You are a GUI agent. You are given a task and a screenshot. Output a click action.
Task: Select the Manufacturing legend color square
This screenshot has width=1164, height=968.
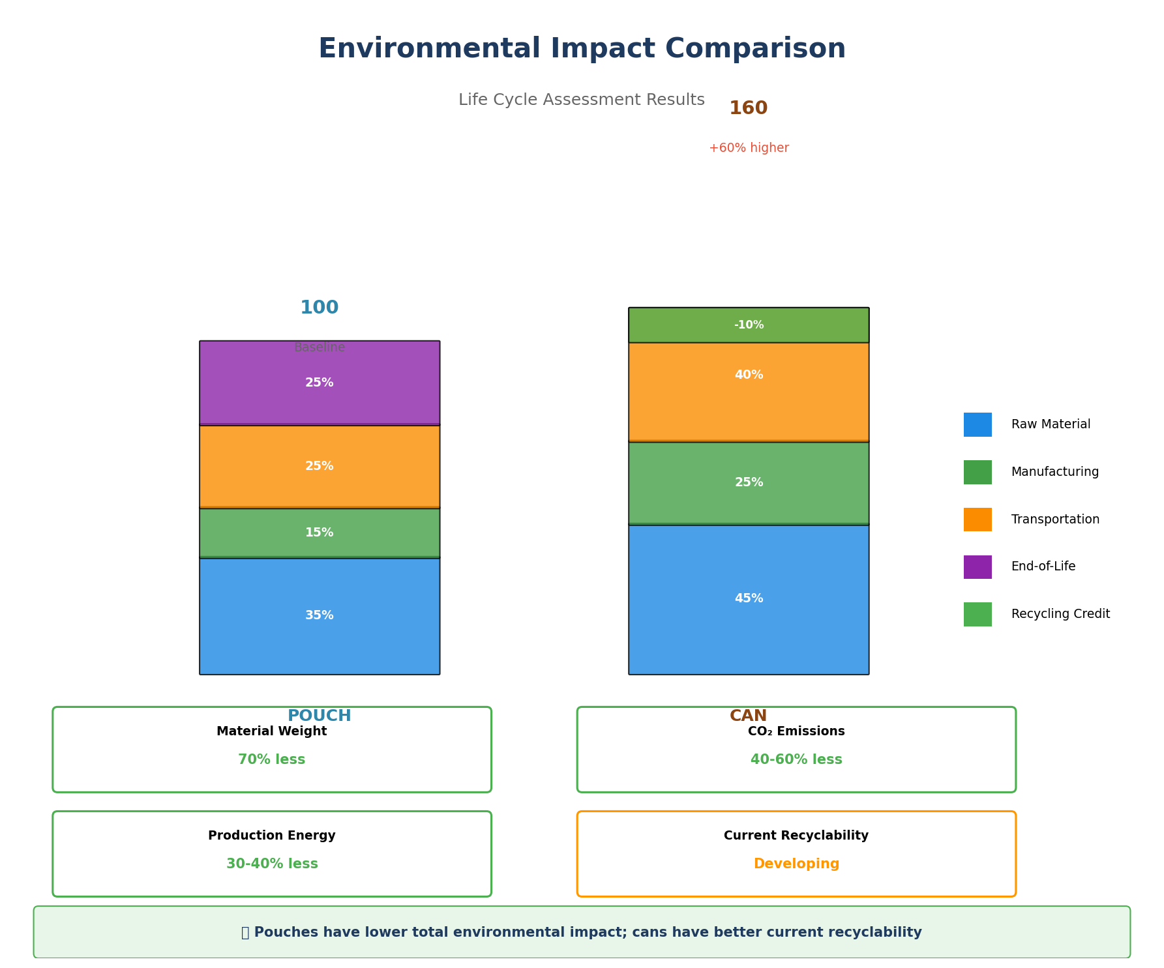(977, 472)
